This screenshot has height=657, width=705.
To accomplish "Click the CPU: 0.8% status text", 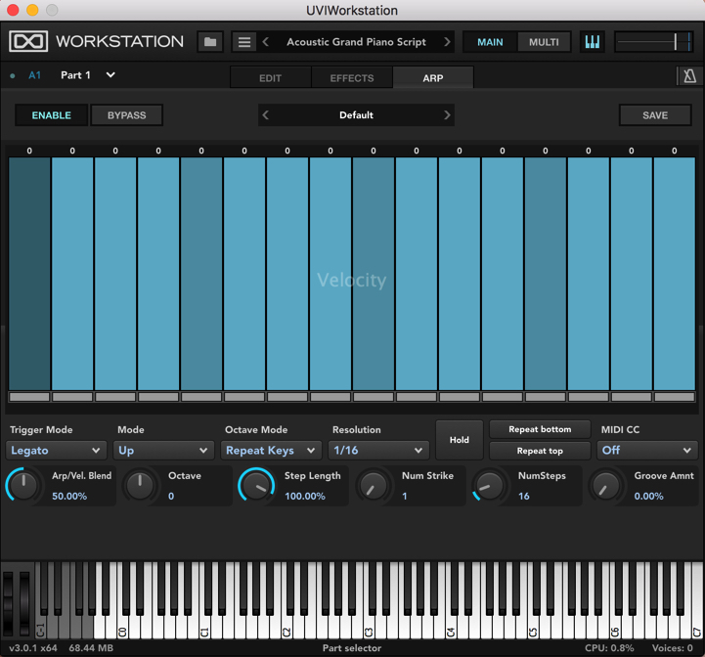I will [x=609, y=648].
